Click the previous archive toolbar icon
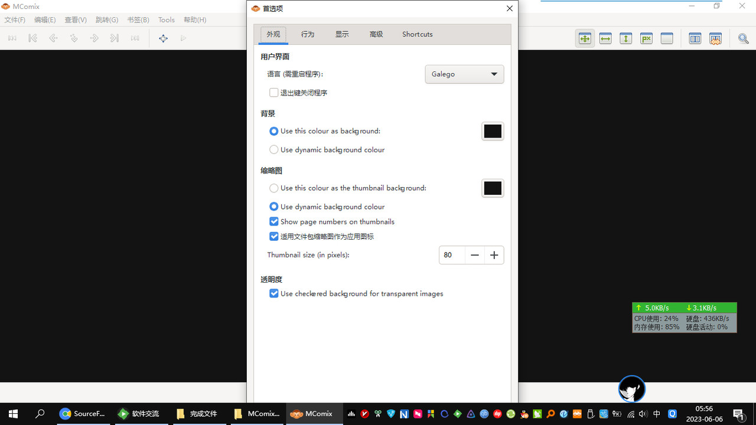 [12, 38]
